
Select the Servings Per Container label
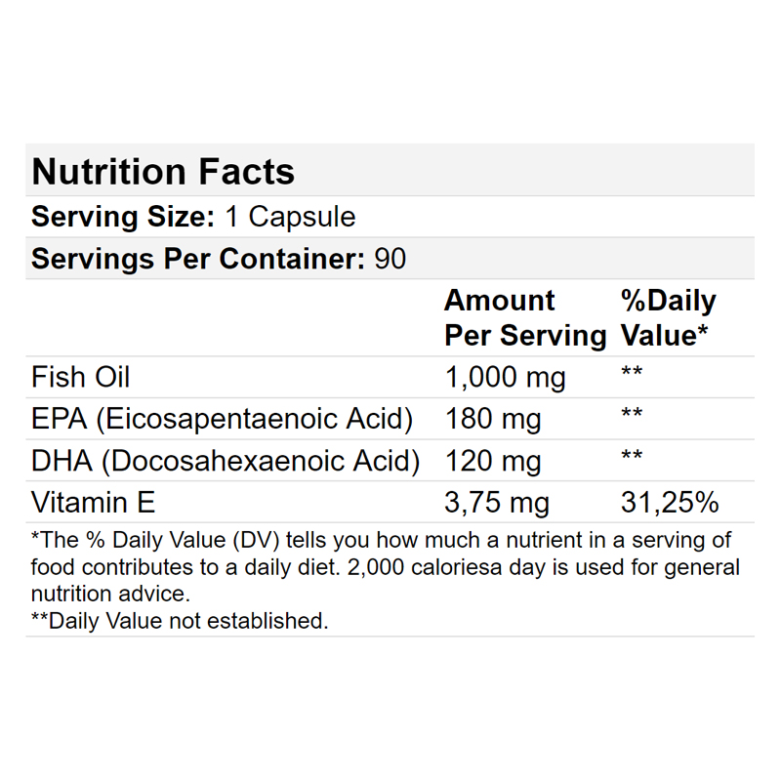[198, 259]
